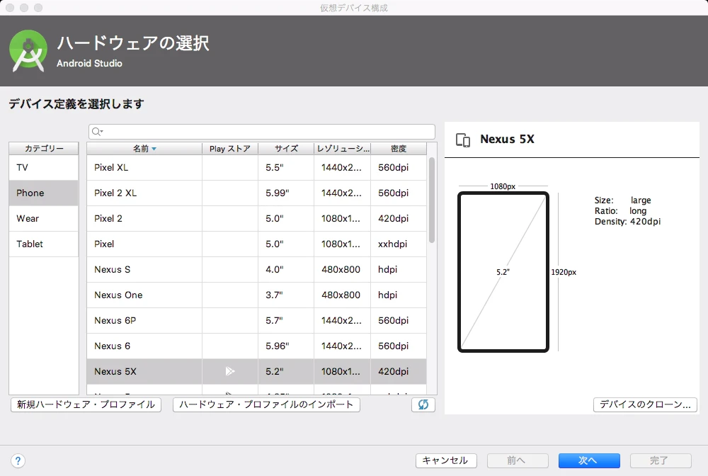Select the Nexus 5X device name cell
Viewport: 708px width, 476px height.
pos(144,371)
